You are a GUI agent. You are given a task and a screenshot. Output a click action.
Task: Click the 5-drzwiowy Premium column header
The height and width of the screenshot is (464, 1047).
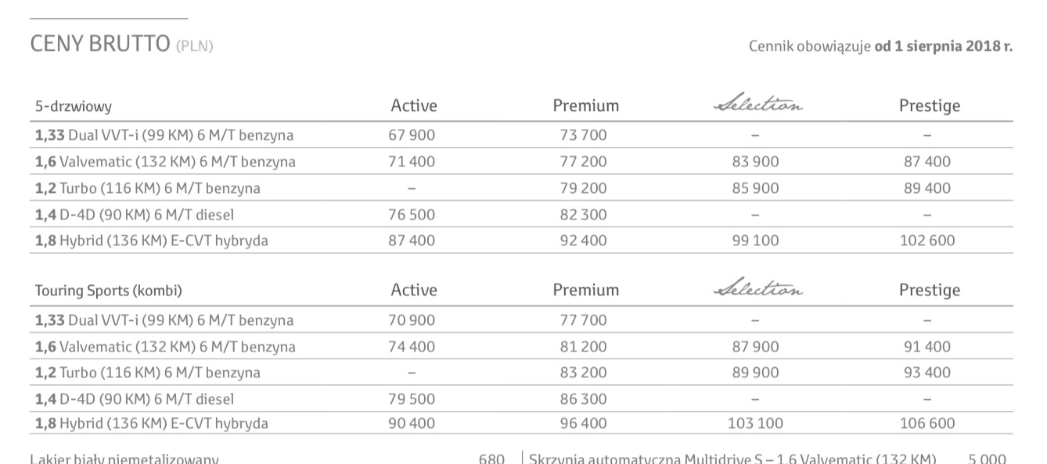pos(586,105)
